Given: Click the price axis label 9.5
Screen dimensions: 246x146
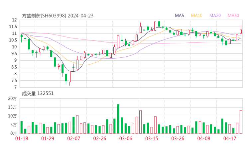Looking at the screenshot, I should (14, 53).
